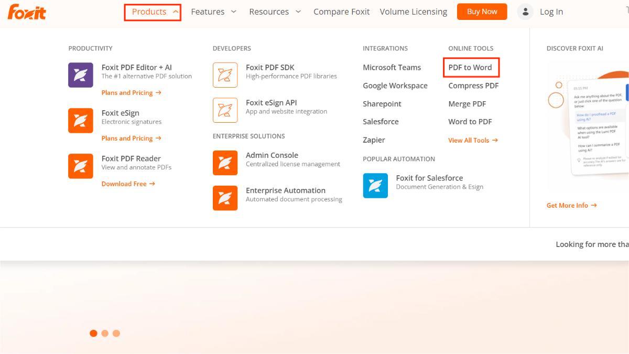Click the Foxit eSign product icon

point(81,121)
